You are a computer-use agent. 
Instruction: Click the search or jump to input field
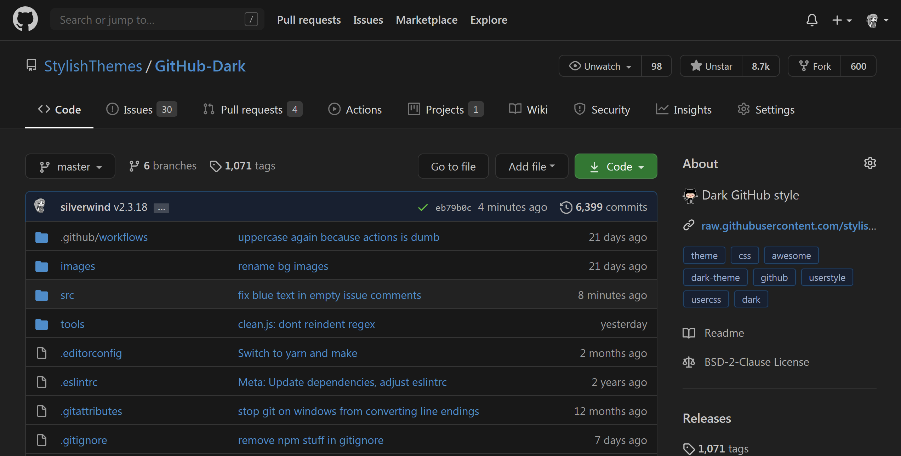[154, 19]
